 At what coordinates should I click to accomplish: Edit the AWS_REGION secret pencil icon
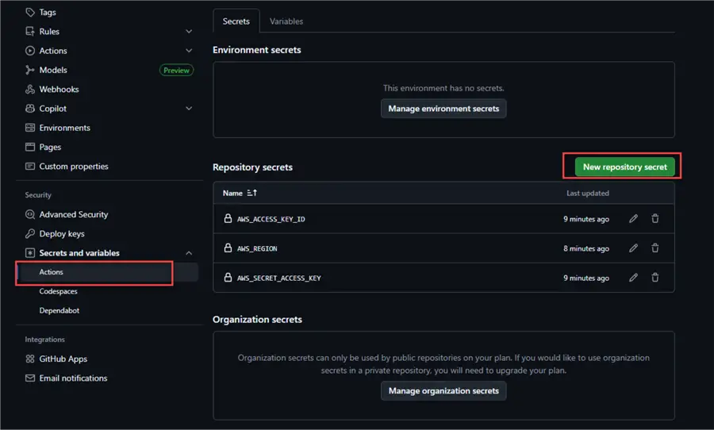tap(633, 248)
